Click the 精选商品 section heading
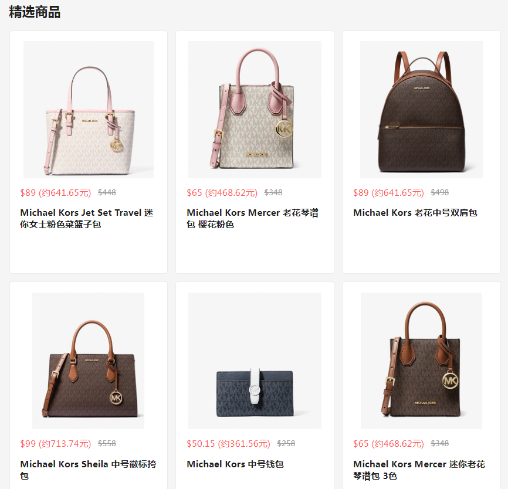The height and width of the screenshot is (489, 508). point(35,12)
